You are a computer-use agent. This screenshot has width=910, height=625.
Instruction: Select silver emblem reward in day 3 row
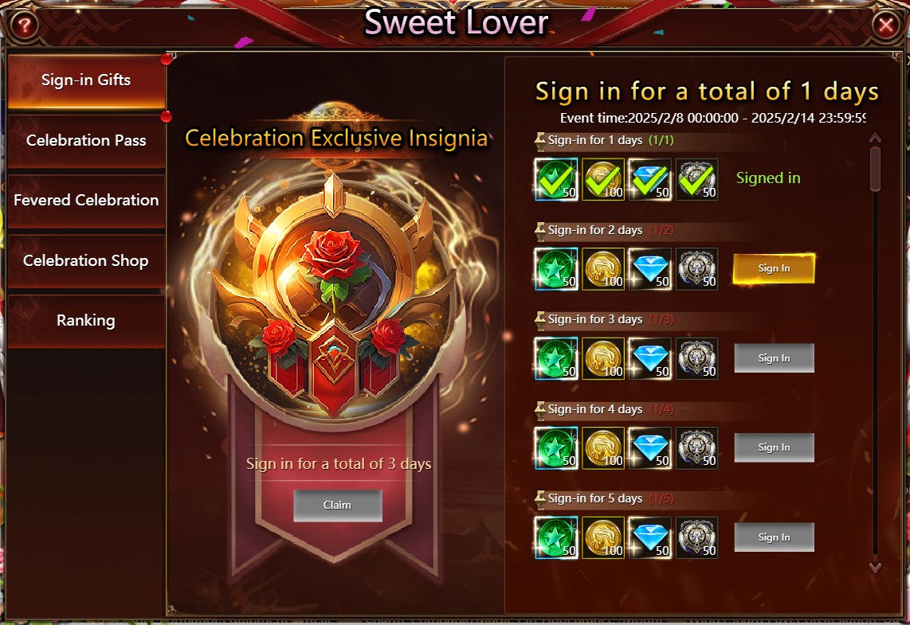(697, 359)
